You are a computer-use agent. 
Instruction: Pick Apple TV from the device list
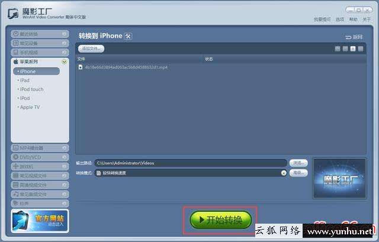click(30, 107)
